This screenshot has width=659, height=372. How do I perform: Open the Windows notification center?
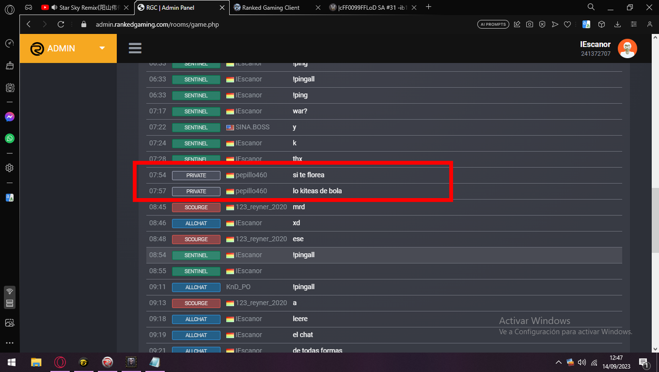(644, 362)
